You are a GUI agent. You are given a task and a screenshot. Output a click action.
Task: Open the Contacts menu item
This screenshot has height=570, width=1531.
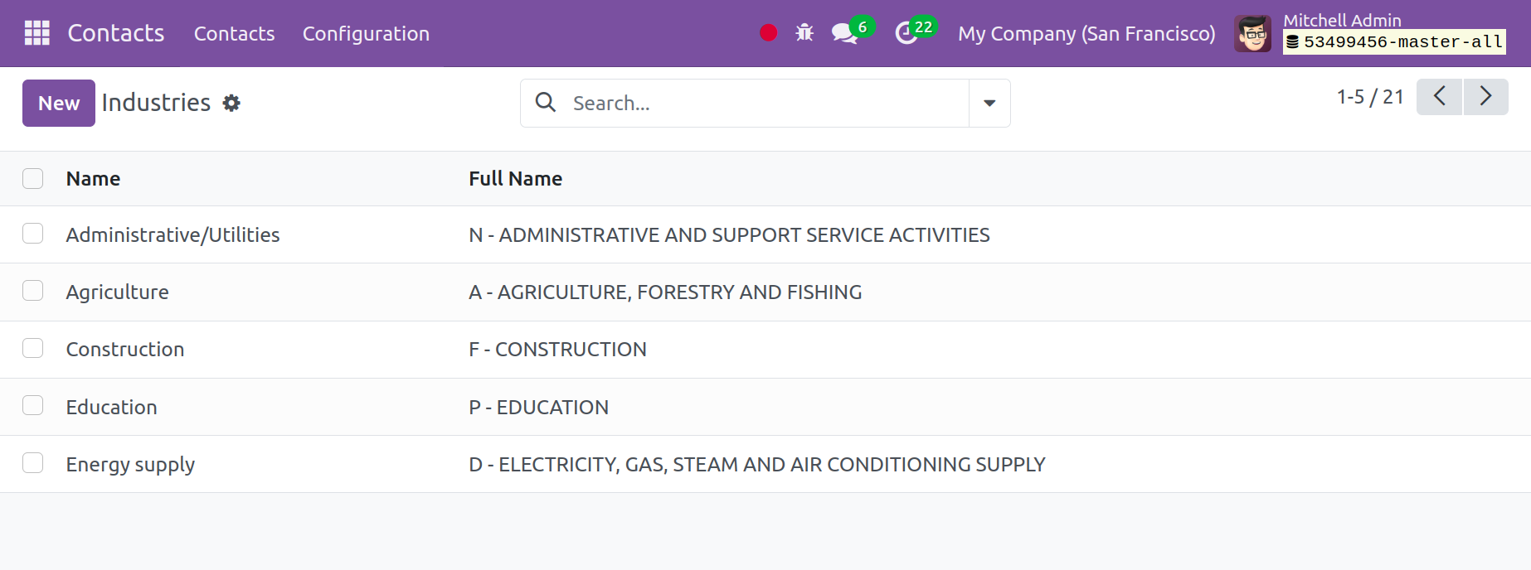[234, 34]
